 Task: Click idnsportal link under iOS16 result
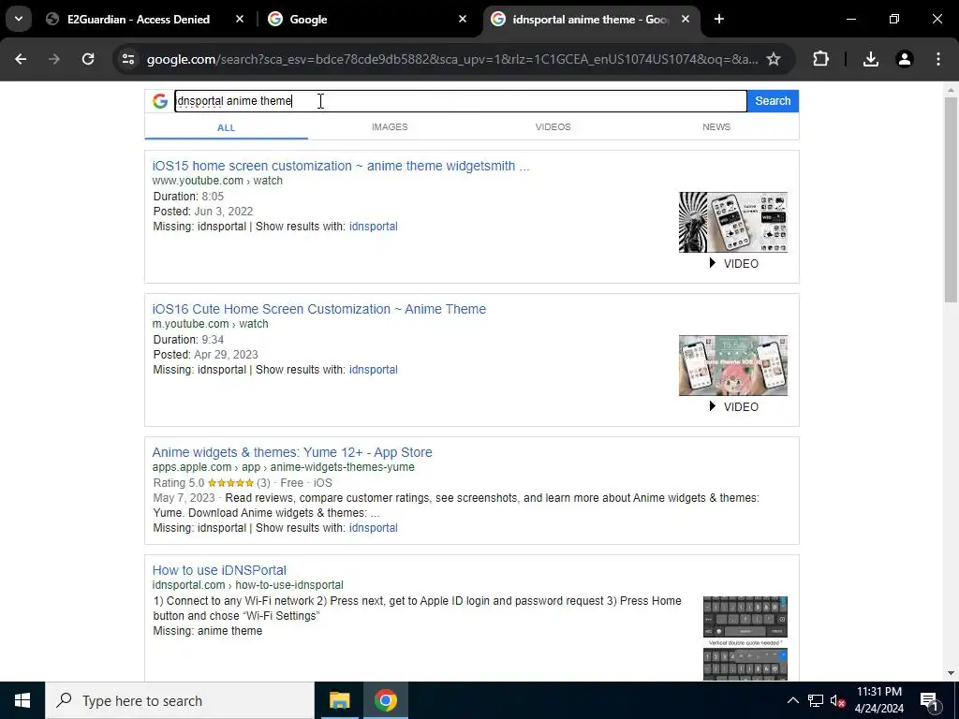(373, 369)
